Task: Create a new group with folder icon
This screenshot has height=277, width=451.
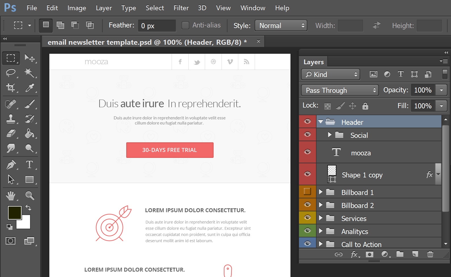Action: [x=400, y=254]
